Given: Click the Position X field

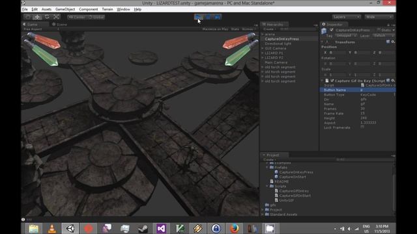Looking at the screenshot, I should pos(338,53).
